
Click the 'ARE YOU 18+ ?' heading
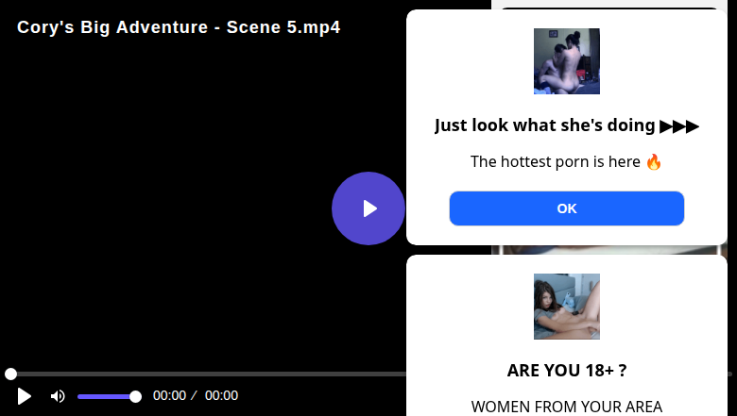point(567,371)
